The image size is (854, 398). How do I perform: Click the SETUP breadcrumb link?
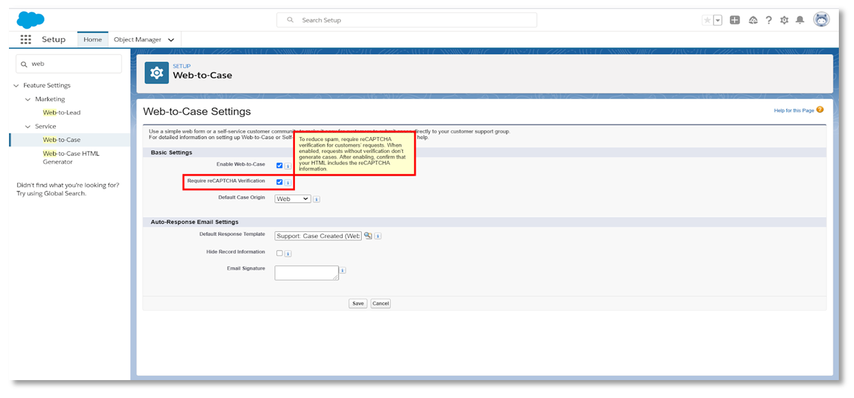pos(181,66)
